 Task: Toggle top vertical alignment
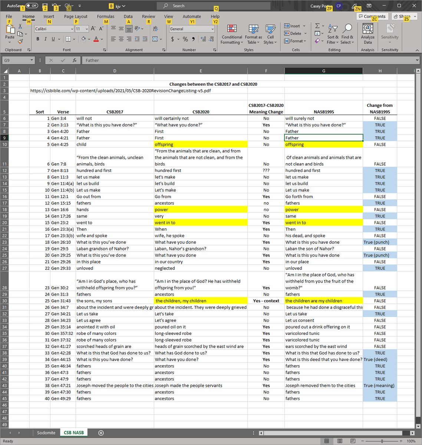pos(113,29)
